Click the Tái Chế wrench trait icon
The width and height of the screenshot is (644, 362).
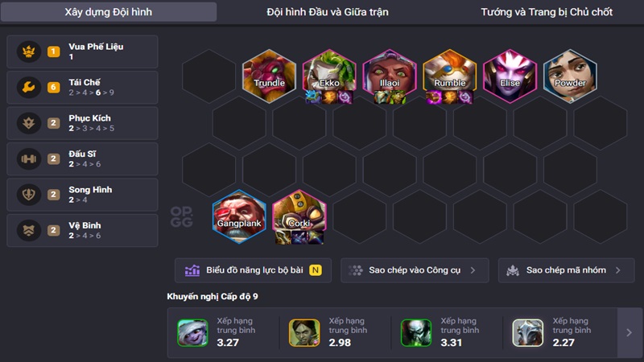[29, 87]
